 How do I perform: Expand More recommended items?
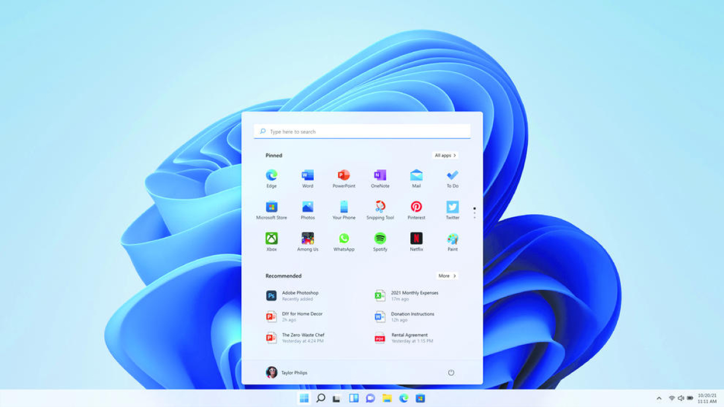click(446, 276)
